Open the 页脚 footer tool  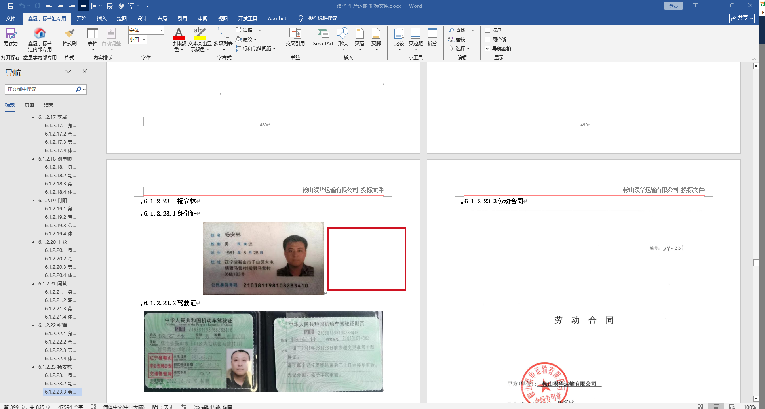(x=376, y=39)
